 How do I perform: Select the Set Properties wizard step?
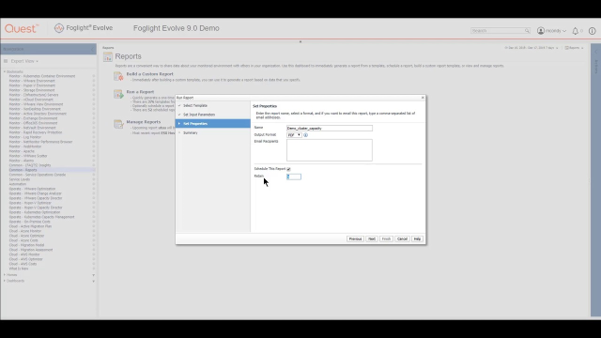[213, 123]
